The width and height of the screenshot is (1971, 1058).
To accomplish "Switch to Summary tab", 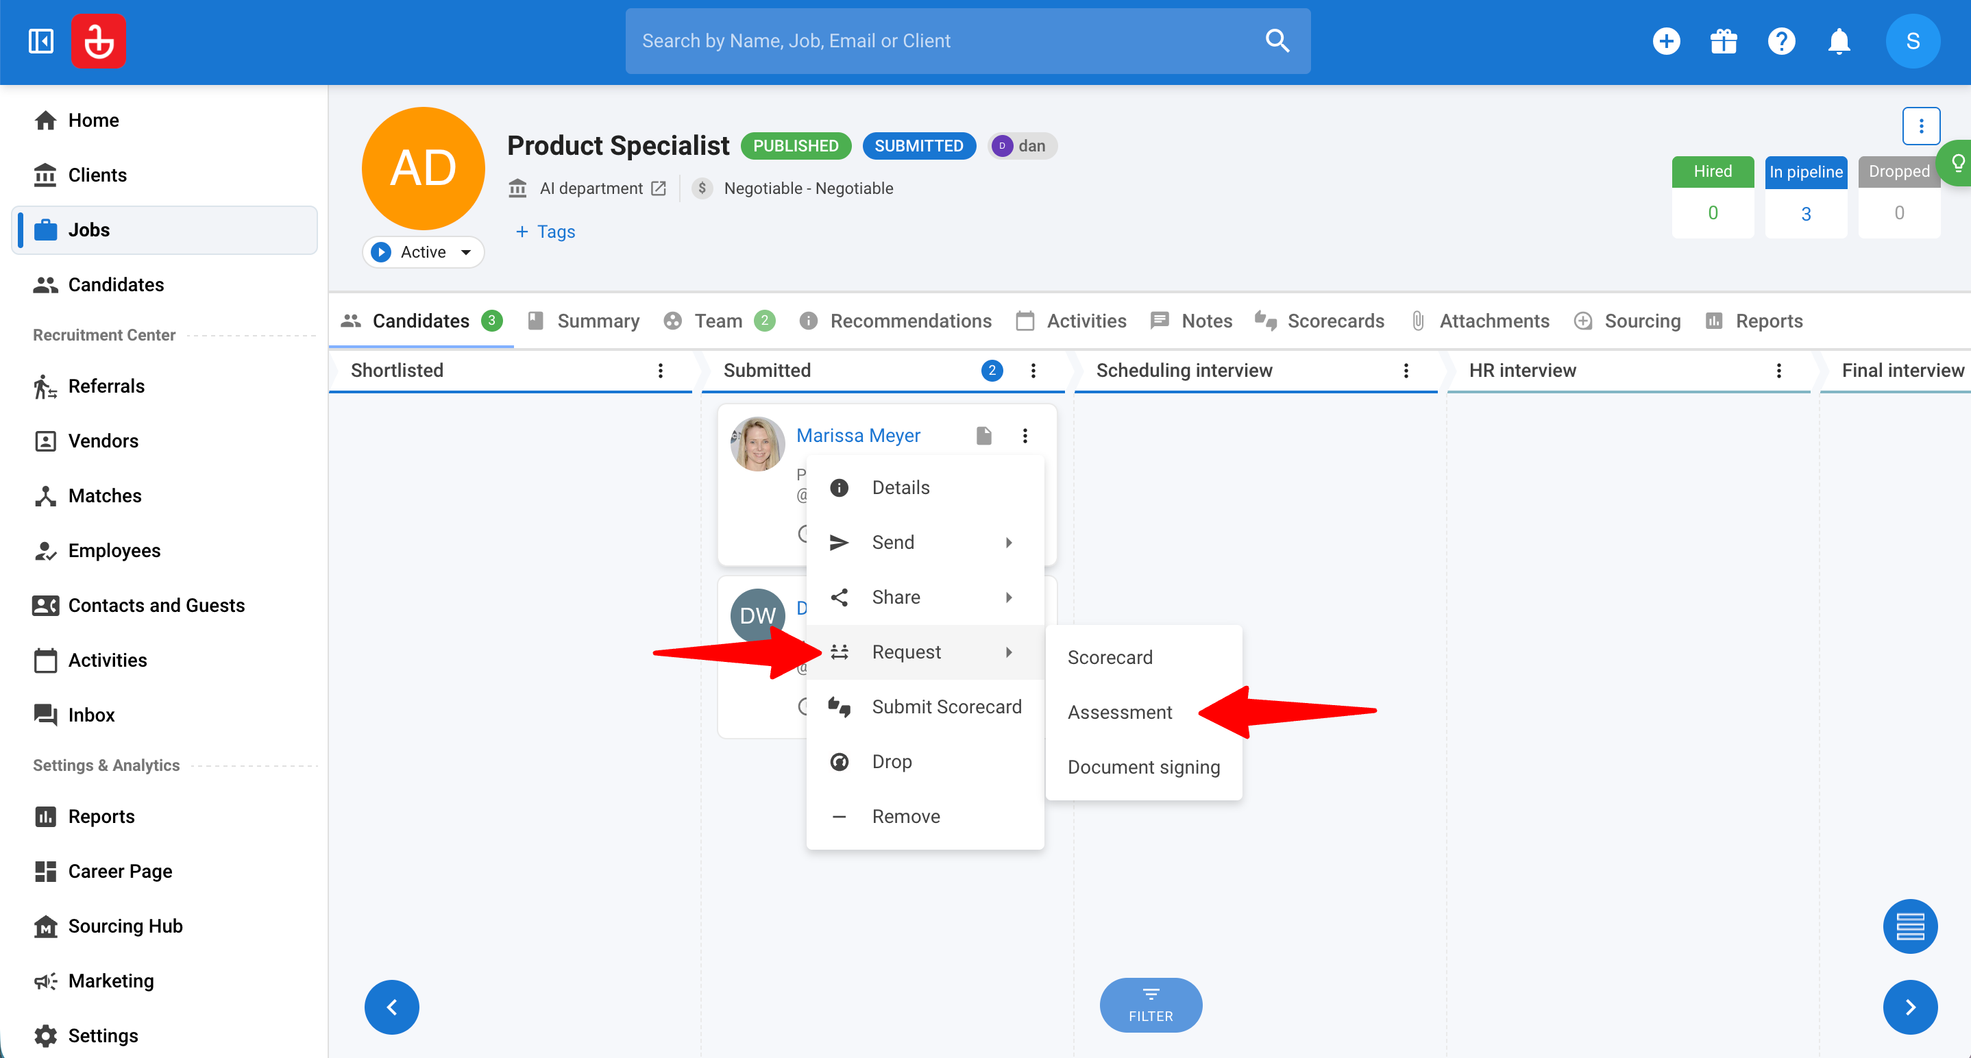I will pyautogui.click(x=583, y=321).
